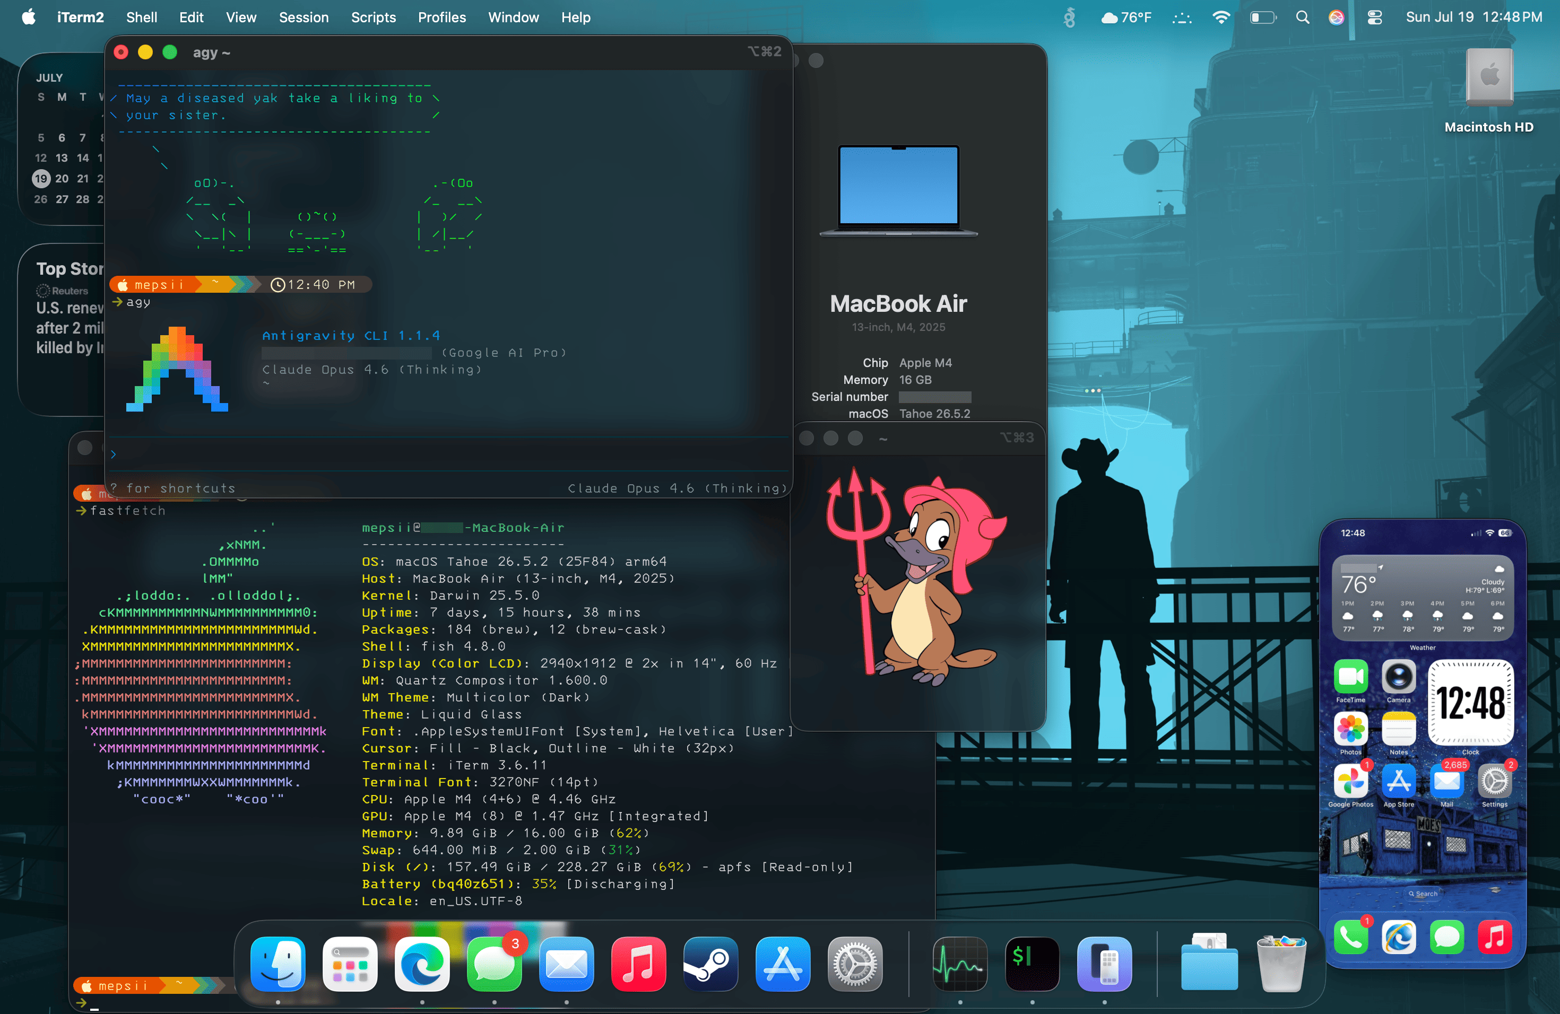Open the iTerm2 application menu
The width and height of the screenshot is (1560, 1014).
(x=80, y=18)
